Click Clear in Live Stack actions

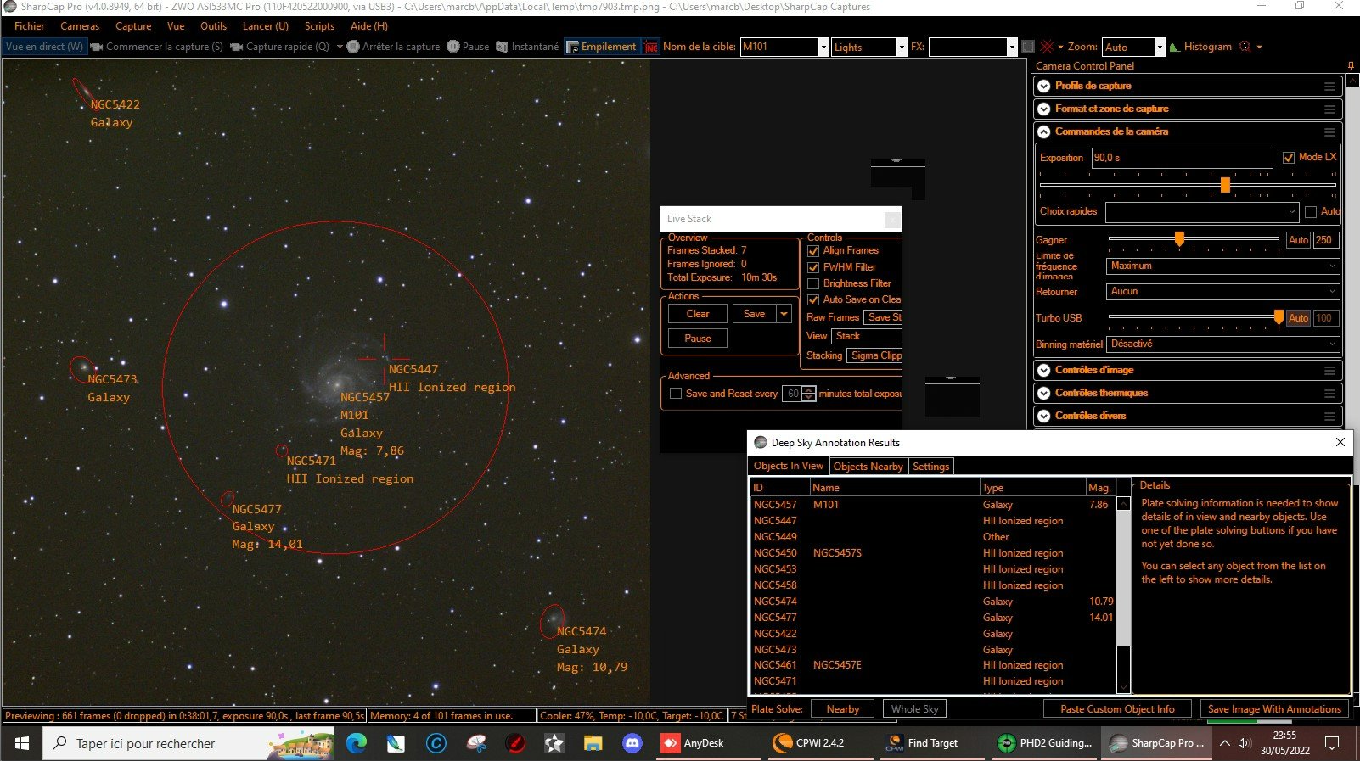[x=698, y=314]
